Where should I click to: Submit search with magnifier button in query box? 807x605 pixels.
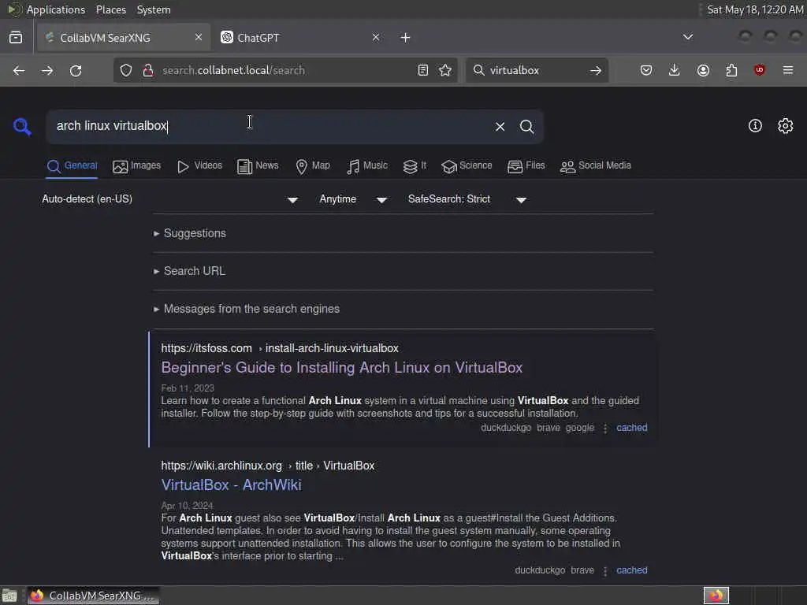click(x=526, y=127)
